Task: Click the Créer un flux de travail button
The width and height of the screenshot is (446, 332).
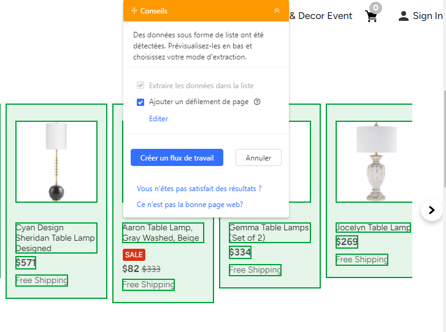Action: [177, 157]
